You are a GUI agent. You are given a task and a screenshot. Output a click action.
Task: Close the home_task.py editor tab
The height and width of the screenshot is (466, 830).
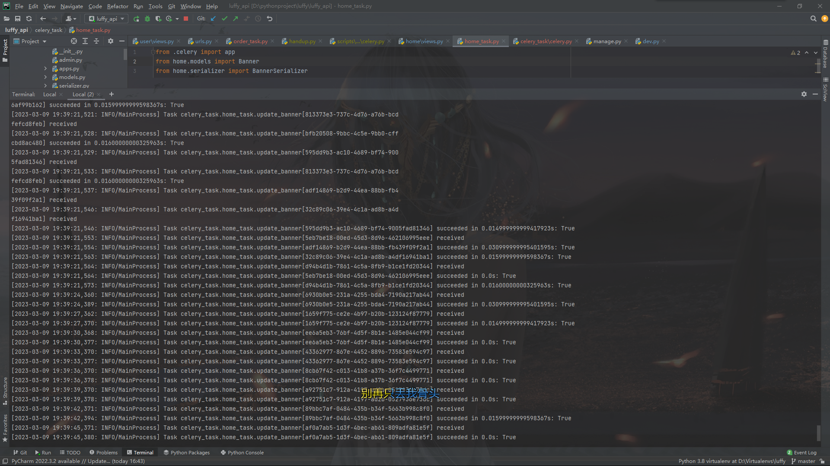(504, 41)
